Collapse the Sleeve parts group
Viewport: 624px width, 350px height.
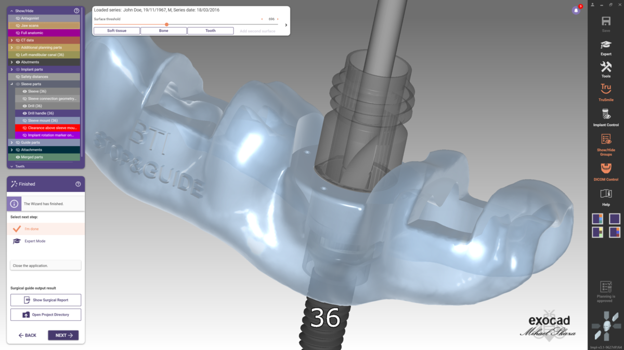(x=11, y=84)
